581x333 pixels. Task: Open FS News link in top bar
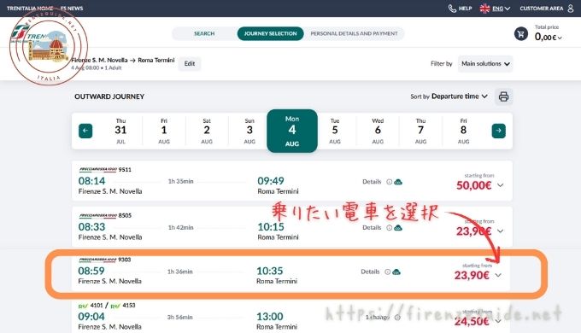click(x=72, y=9)
